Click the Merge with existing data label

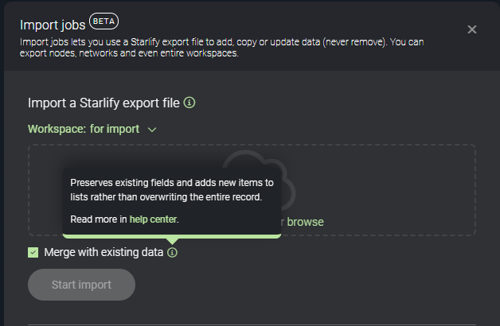104,252
